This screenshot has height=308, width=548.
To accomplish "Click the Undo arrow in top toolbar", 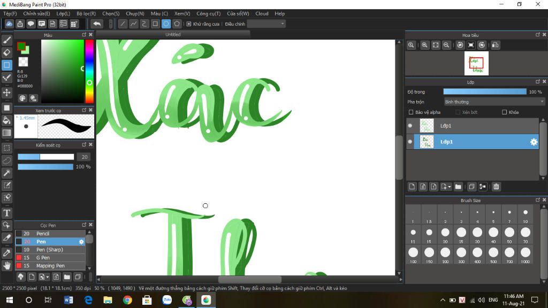I will click(x=97, y=24).
